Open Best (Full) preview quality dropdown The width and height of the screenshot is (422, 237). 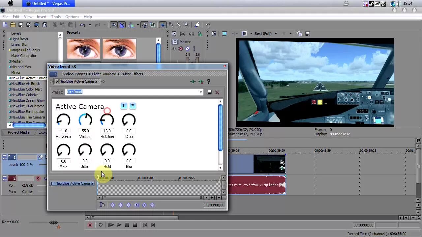click(276, 34)
